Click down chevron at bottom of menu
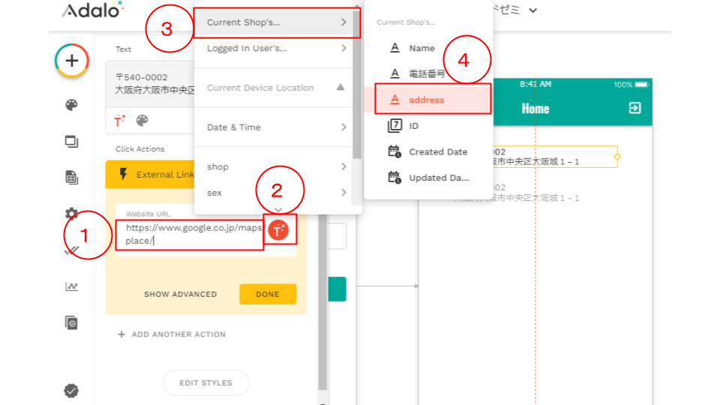Screen dimensions: 720x405 (x=278, y=209)
